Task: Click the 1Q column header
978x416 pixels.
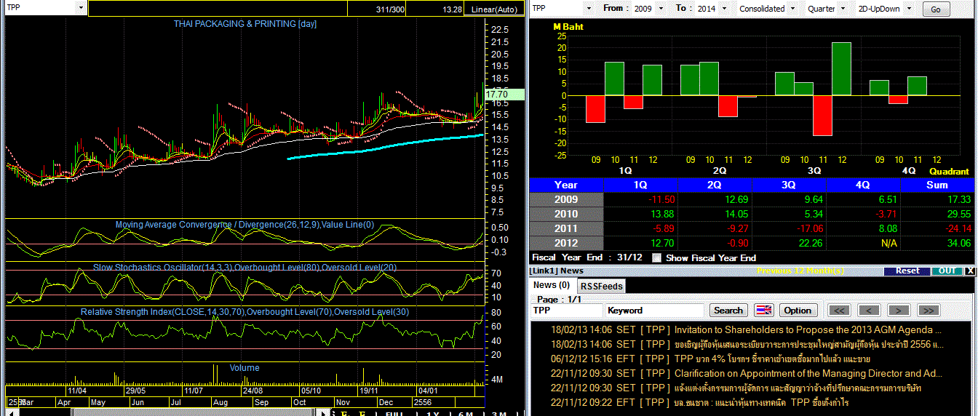Action: [x=641, y=185]
